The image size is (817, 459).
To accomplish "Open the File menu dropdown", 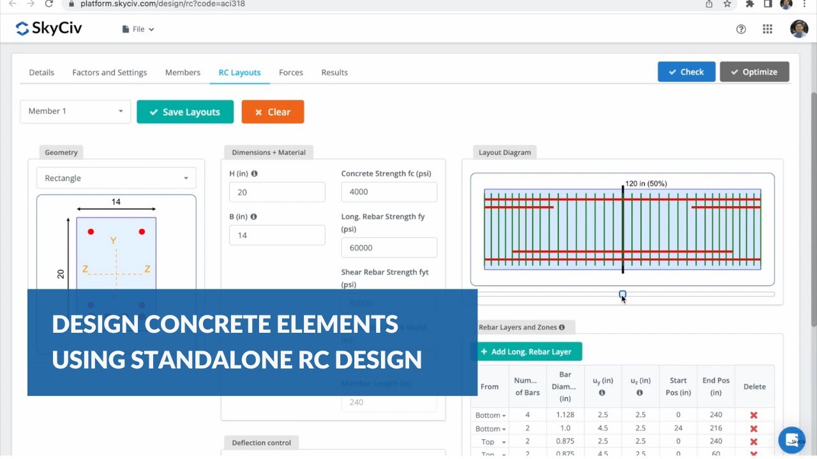I will click(139, 29).
